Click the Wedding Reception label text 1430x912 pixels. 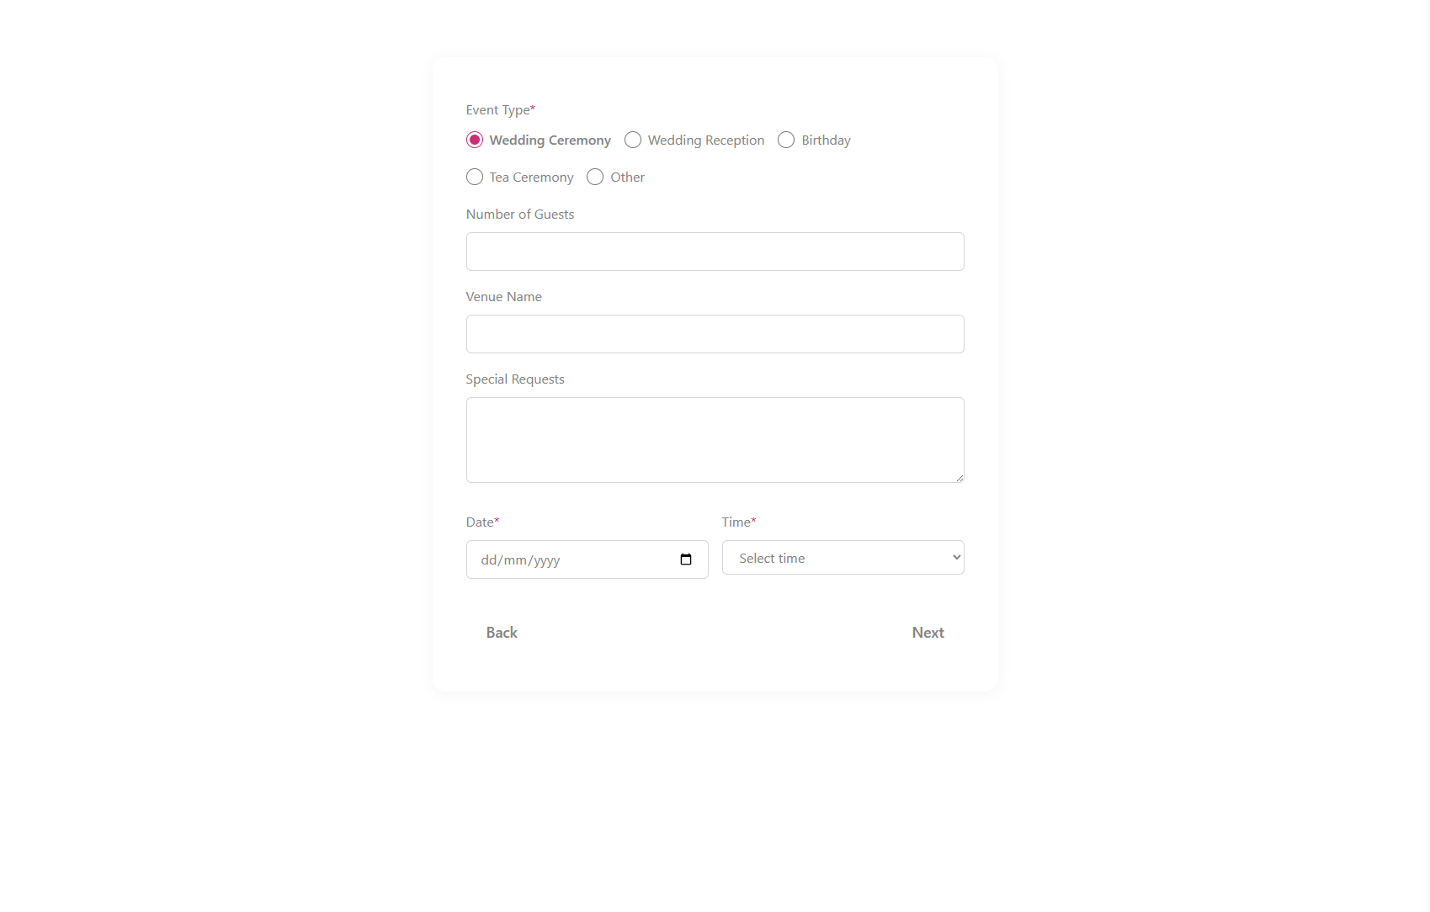706,141
